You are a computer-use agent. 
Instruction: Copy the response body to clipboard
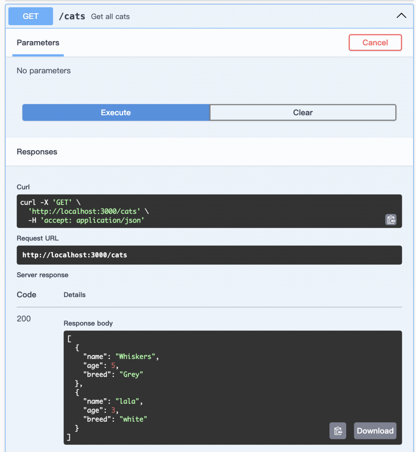(x=338, y=431)
